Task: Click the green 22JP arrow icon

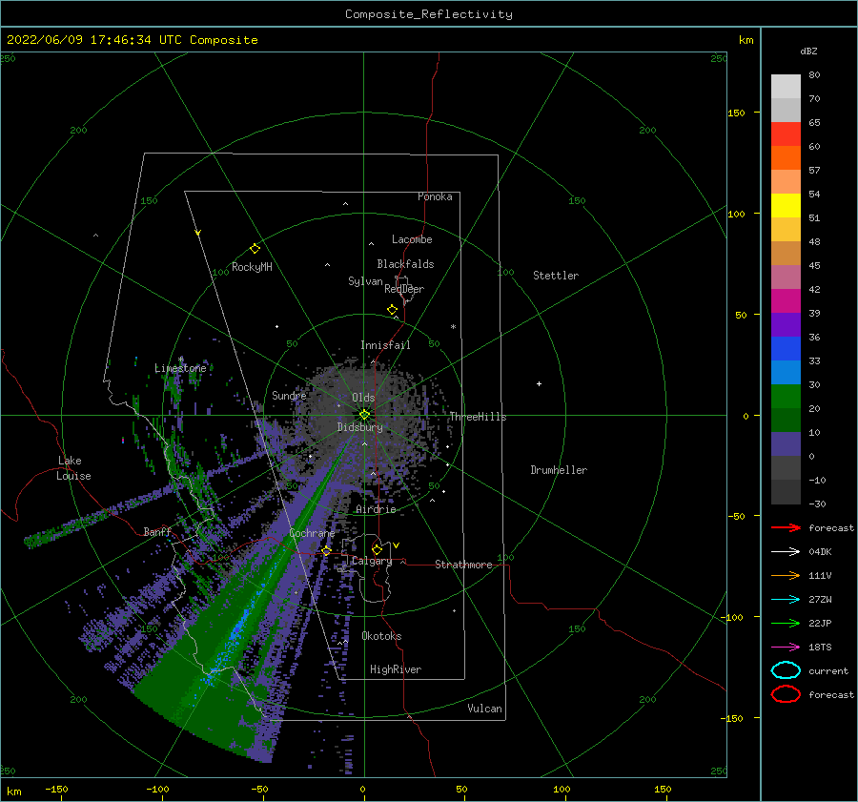Action: (x=786, y=623)
